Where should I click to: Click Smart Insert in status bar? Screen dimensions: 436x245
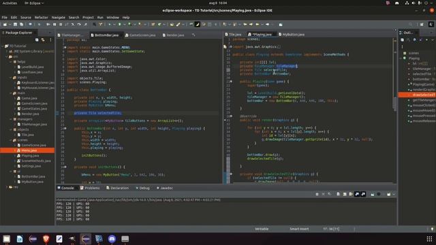pos(299,229)
